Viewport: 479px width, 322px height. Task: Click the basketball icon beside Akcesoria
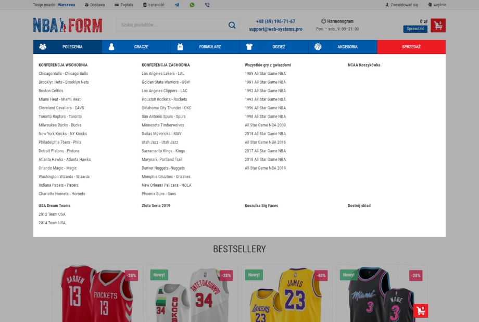[318, 47]
